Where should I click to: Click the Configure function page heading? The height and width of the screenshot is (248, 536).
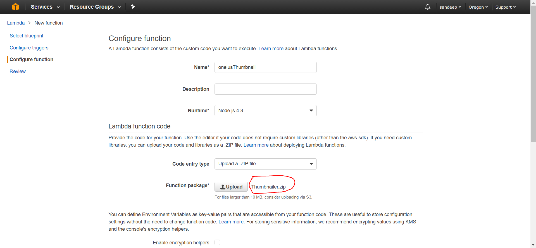(140, 39)
